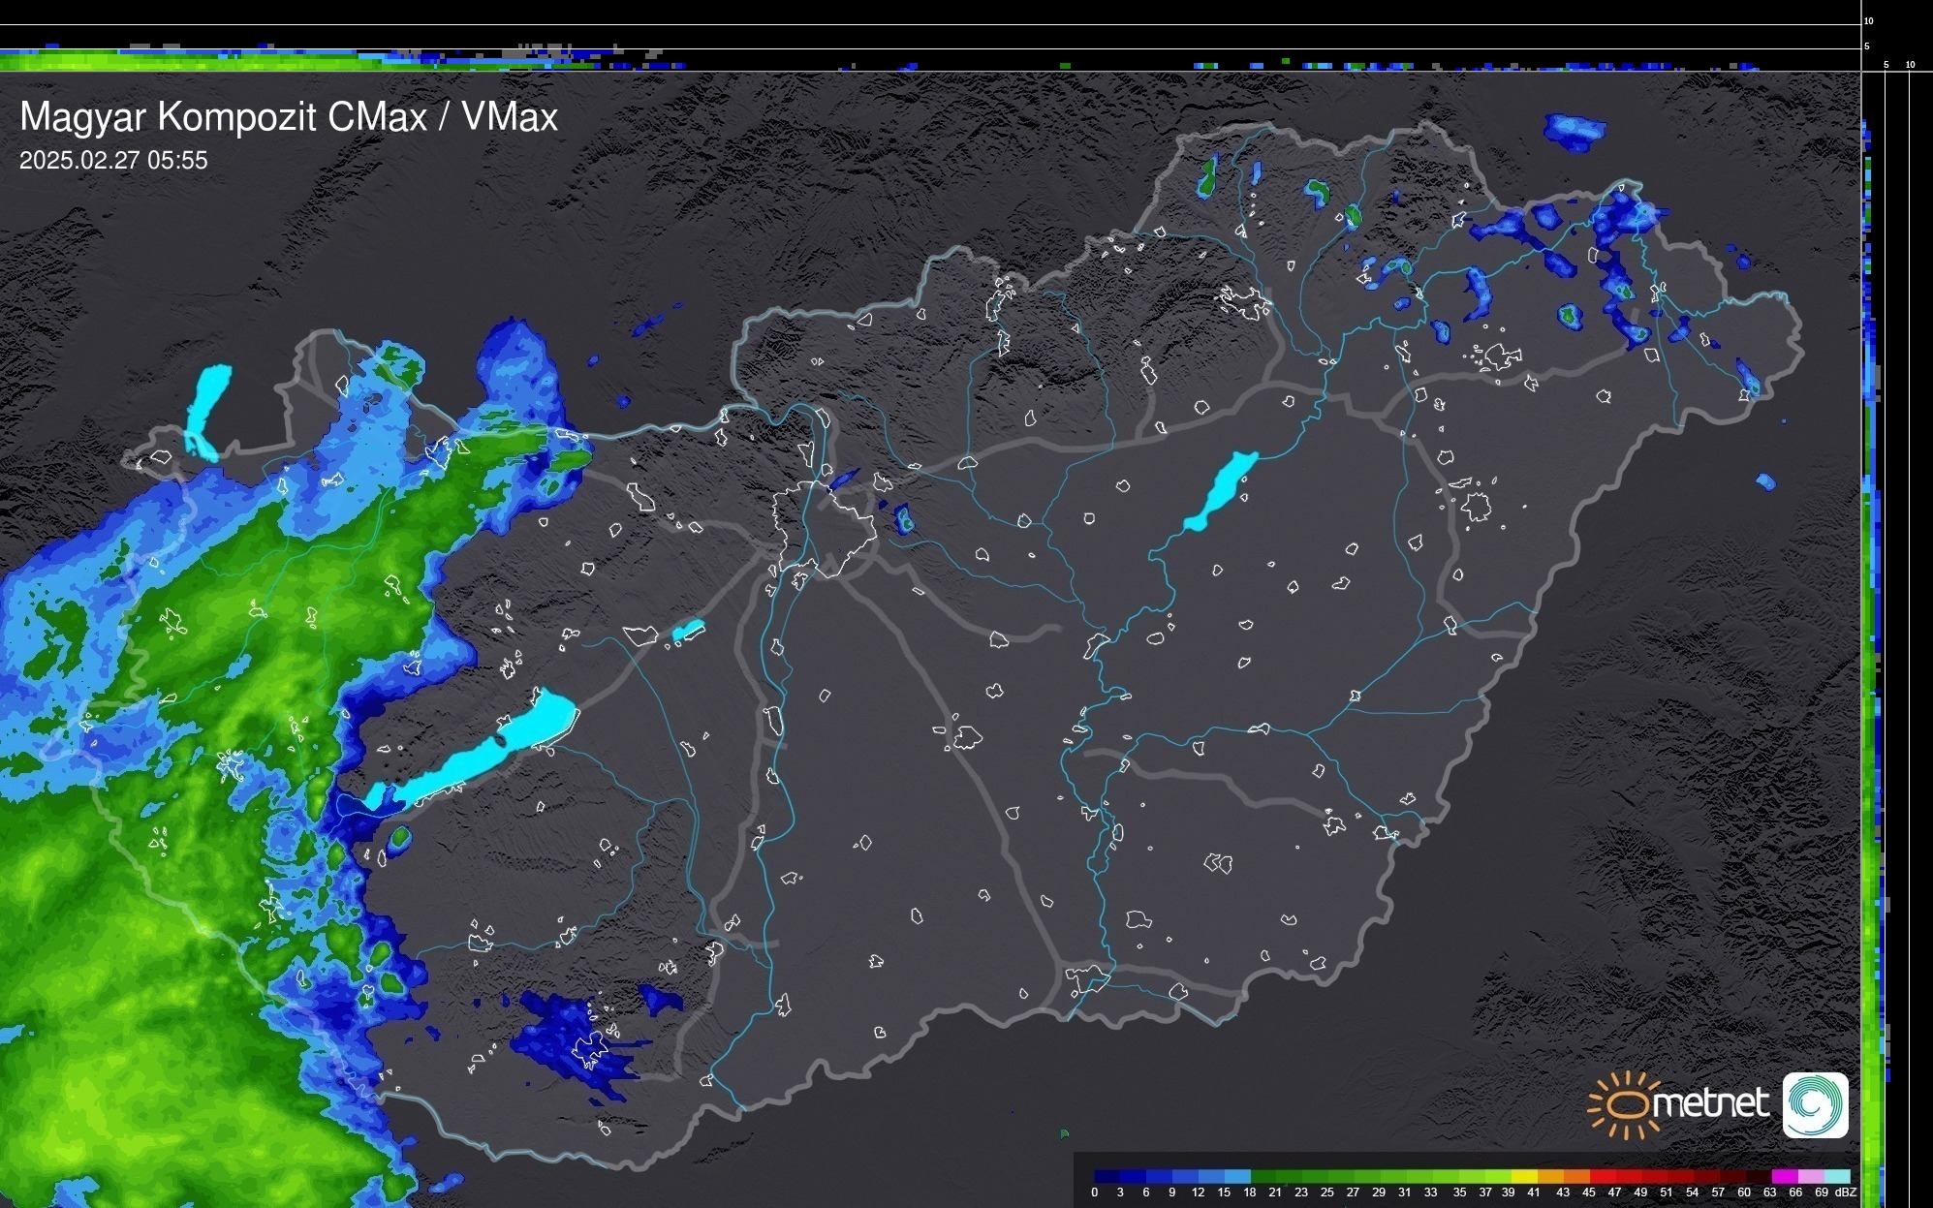Click the dBZ unit label in legend
Screen dimensions: 1933x1208
pyautogui.click(x=1845, y=1193)
